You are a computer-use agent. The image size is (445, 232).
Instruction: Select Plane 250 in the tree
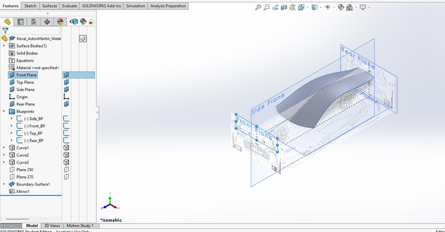tap(24, 170)
